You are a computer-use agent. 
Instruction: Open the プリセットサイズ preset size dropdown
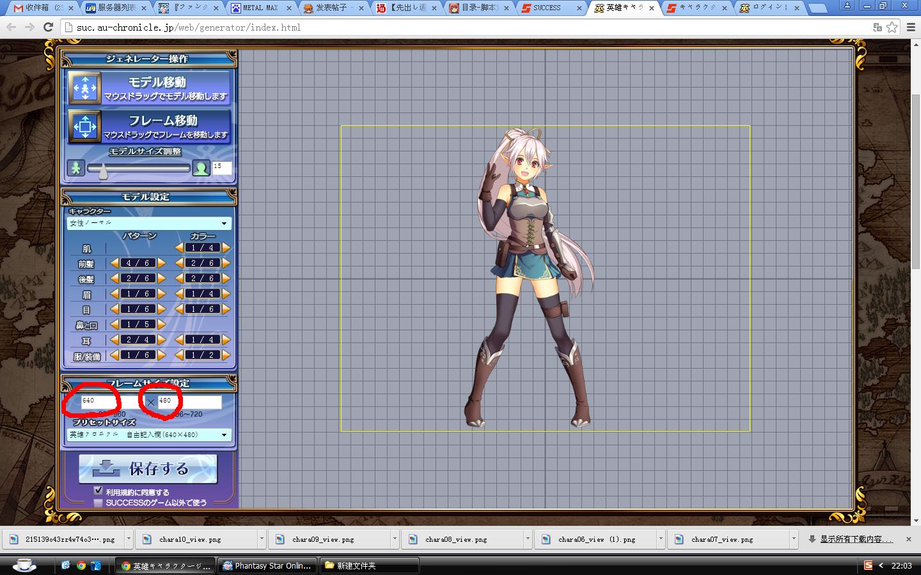149,435
